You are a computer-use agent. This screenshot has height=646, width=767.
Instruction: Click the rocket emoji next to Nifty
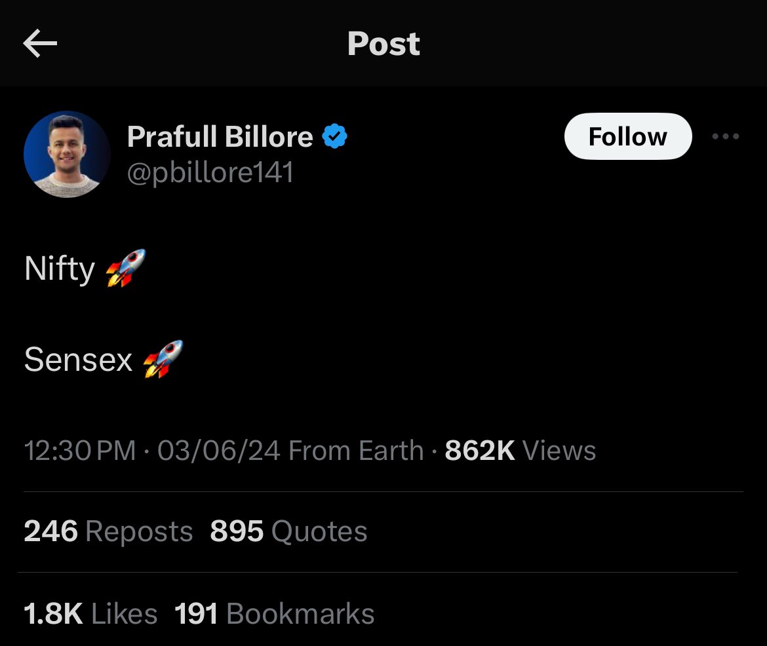tap(127, 268)
